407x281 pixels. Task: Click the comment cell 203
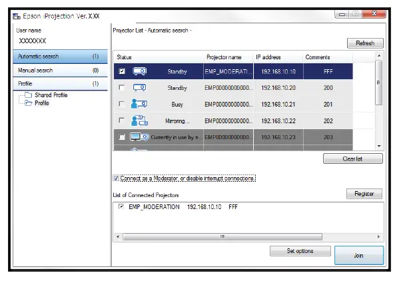[x=328, y=137]
